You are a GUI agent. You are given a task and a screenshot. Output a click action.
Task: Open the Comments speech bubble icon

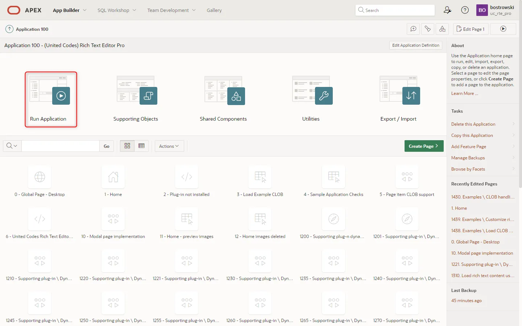click(413, 29)
